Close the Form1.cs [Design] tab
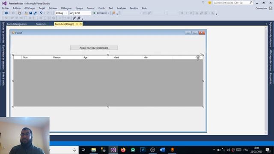The width and height of the screenshot is (274, 154). click(x=80, y=24)
